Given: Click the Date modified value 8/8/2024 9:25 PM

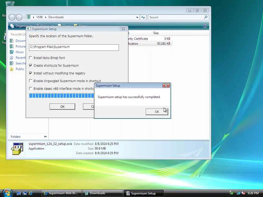Looking at the screenshot, I should tap(107, 144).
